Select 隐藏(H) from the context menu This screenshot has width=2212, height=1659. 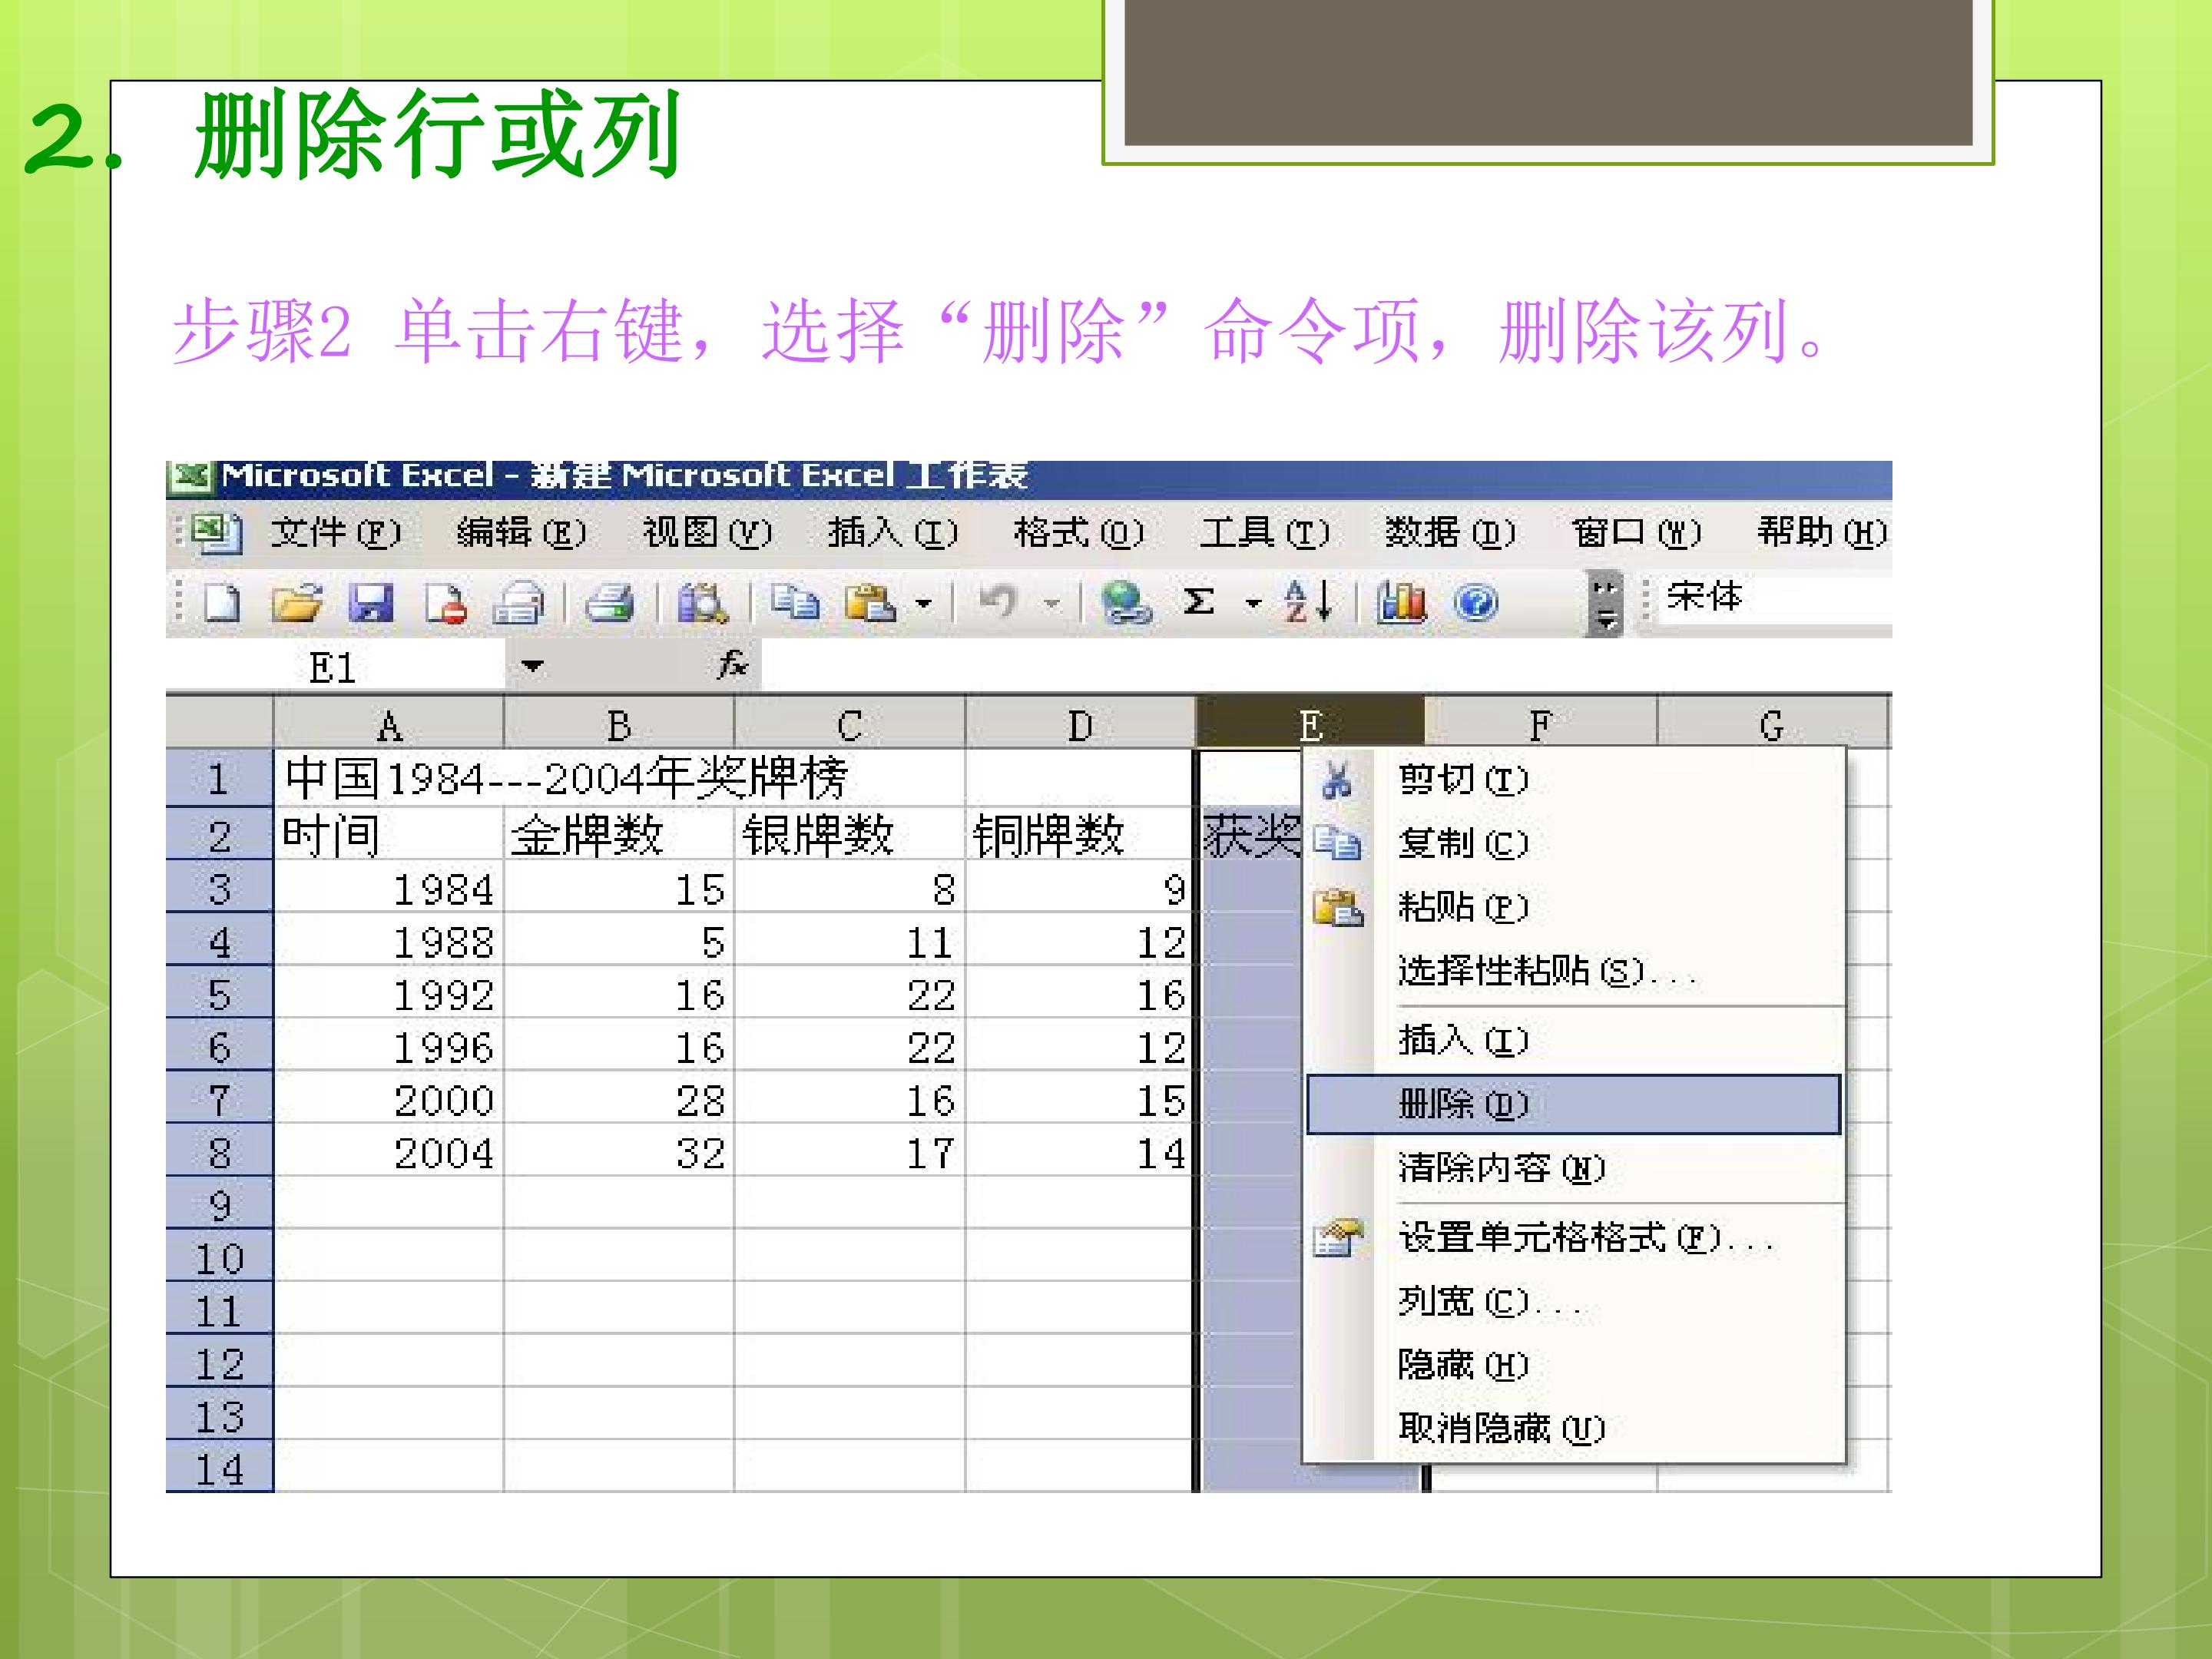click(1463, 1364)
